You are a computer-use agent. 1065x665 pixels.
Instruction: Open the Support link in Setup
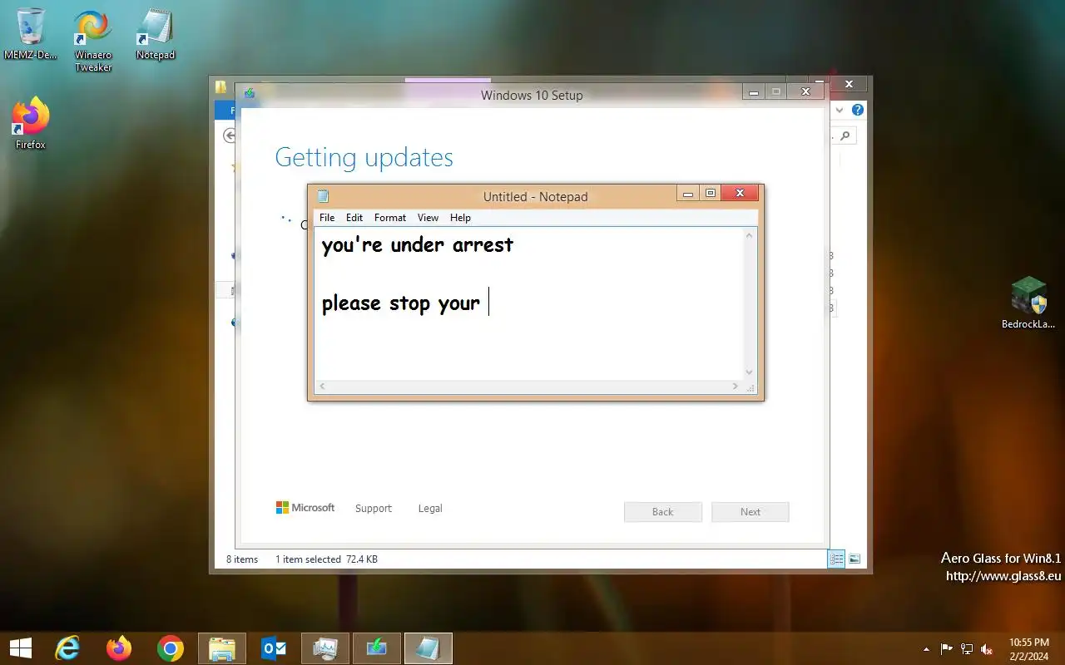click(374, 509)
